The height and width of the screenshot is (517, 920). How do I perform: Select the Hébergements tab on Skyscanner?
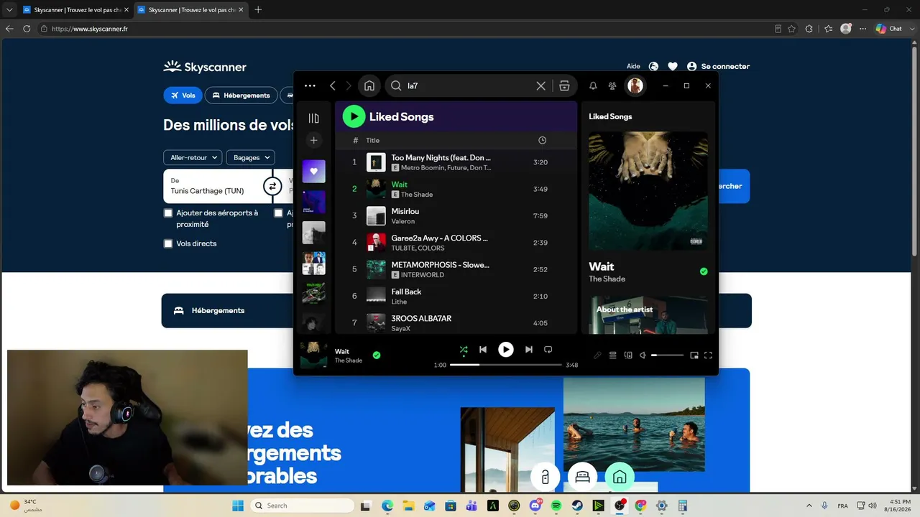tap(241, 95)
